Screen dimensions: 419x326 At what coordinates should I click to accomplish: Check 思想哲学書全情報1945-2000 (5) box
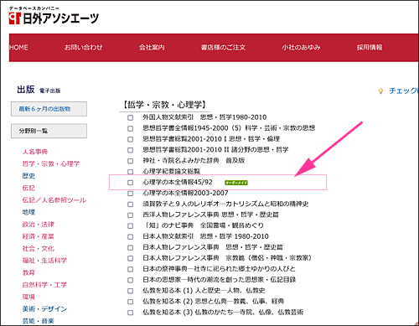click(x=130, y=128)
